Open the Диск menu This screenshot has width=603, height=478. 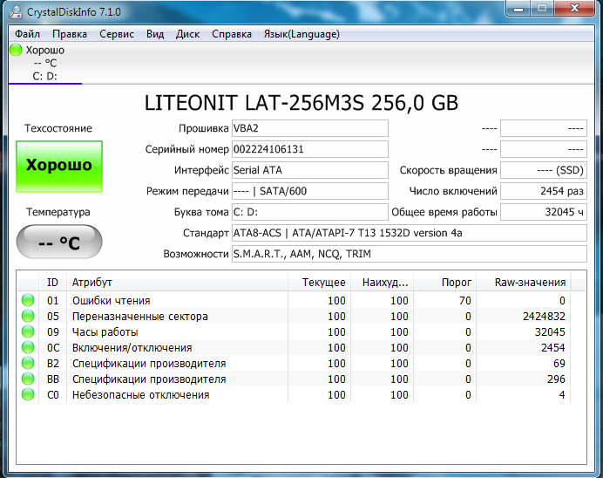point(187,34)
